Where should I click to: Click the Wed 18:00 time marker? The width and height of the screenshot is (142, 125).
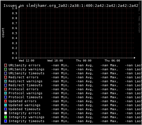tap(55, 61)
